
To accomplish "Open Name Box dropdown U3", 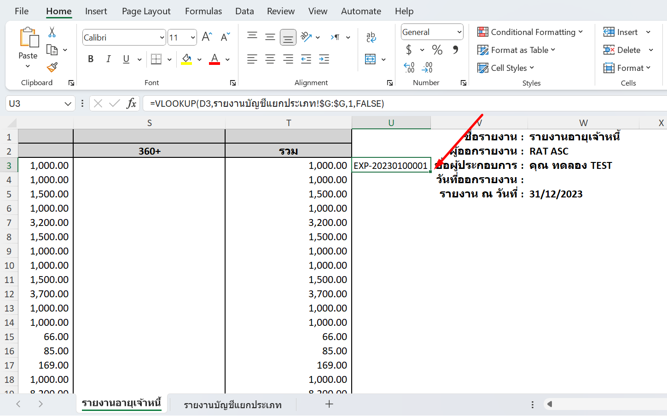I will click(x=68, y=104).
